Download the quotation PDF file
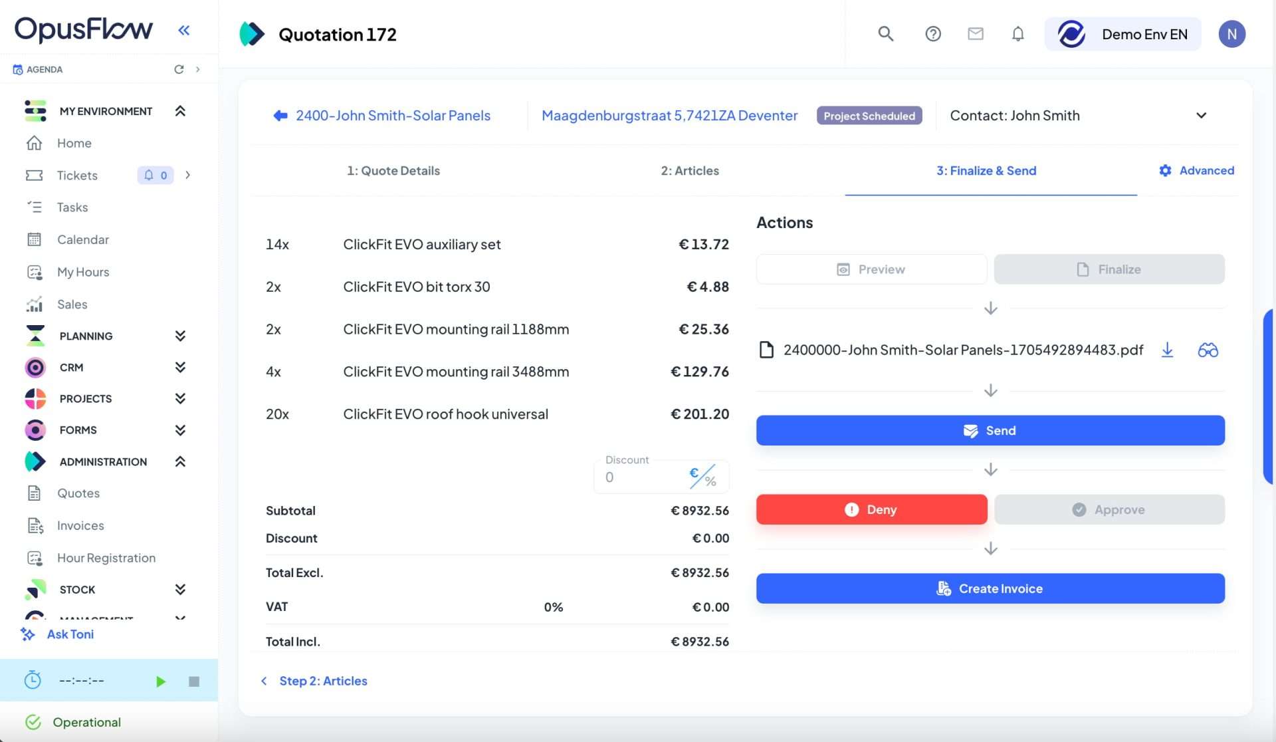Screen dimensions: 1276x742 coord(1167,350)
